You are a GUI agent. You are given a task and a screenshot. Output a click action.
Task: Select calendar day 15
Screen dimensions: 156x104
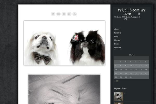pyautogui.click(x=121, y=70)
